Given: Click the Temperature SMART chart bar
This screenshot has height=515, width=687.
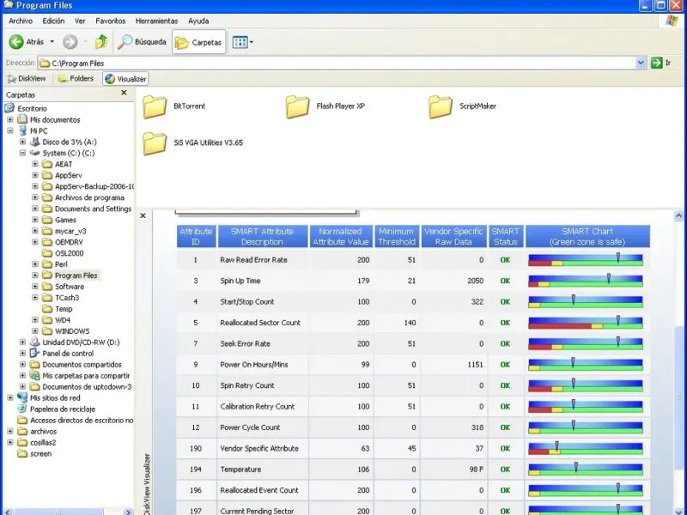Looking at the screenshot, I should tap(585, 470).
